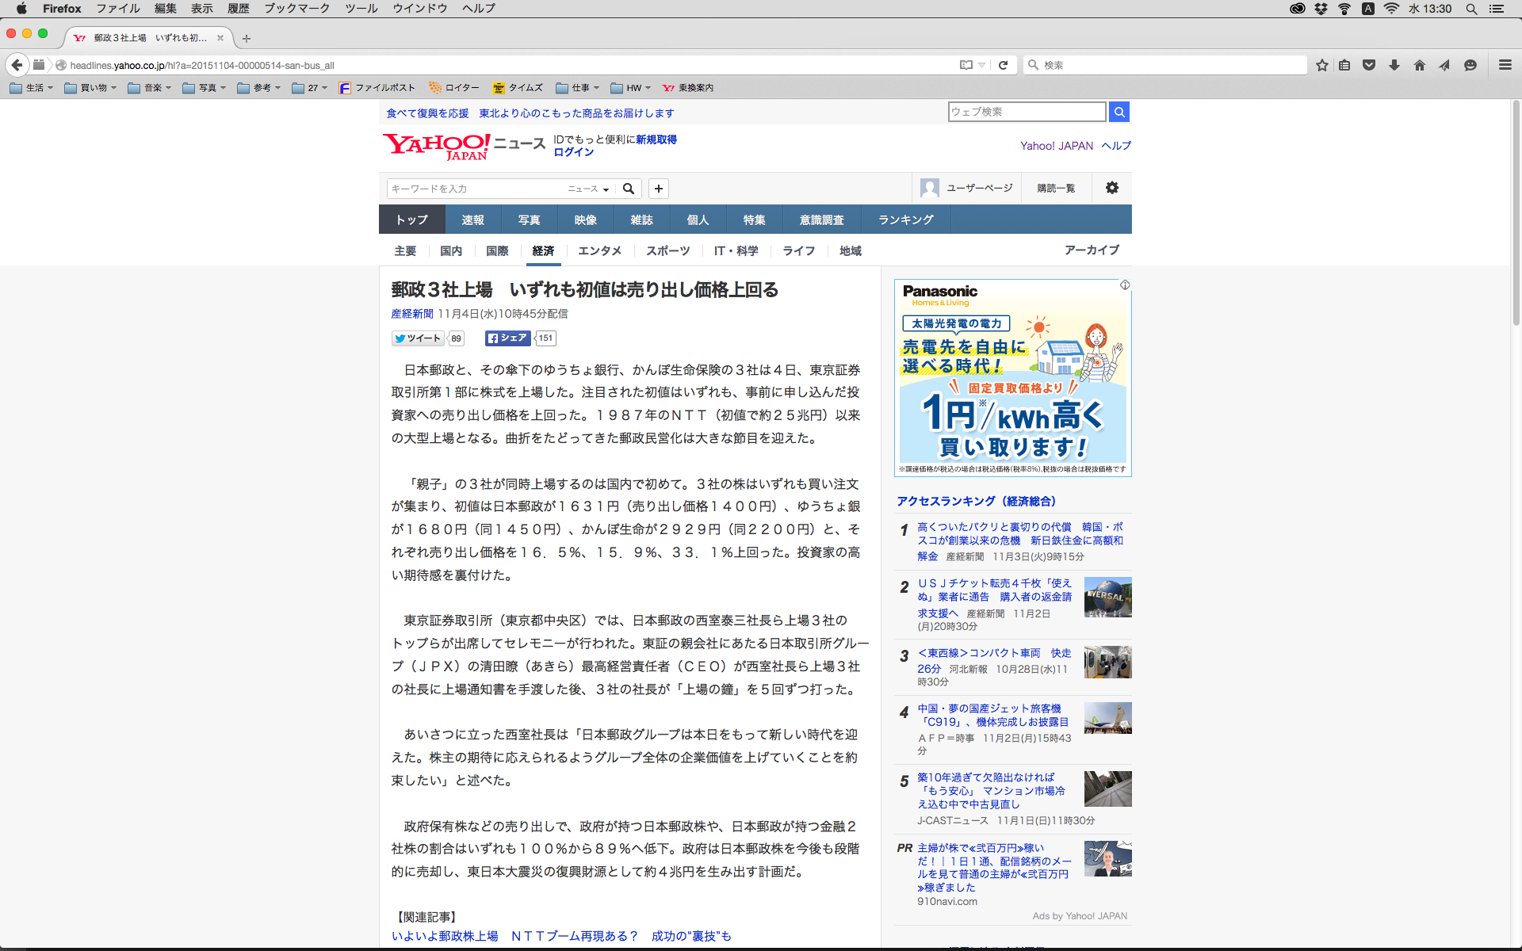Select the IT・科学 category tab
This screenshot has width=1522, height=951.
(736, 250)
